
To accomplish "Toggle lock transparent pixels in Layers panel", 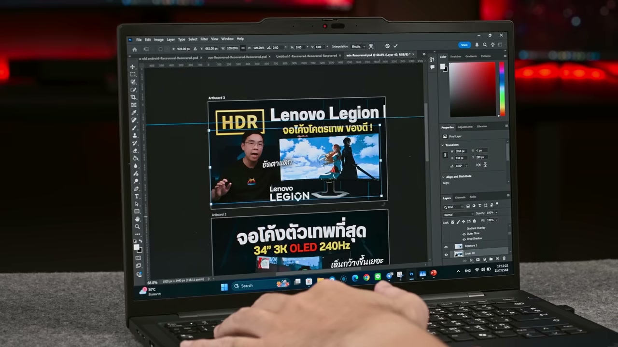I will point(453,222).
